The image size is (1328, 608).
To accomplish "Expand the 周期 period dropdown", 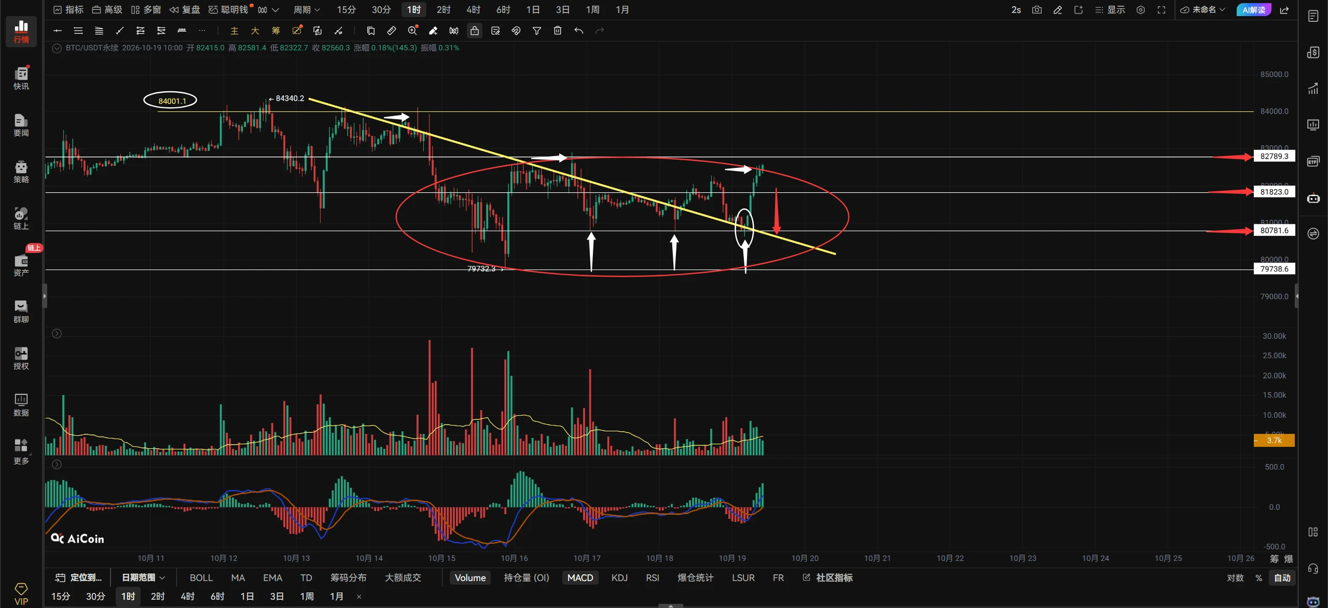I will [307, 10].
